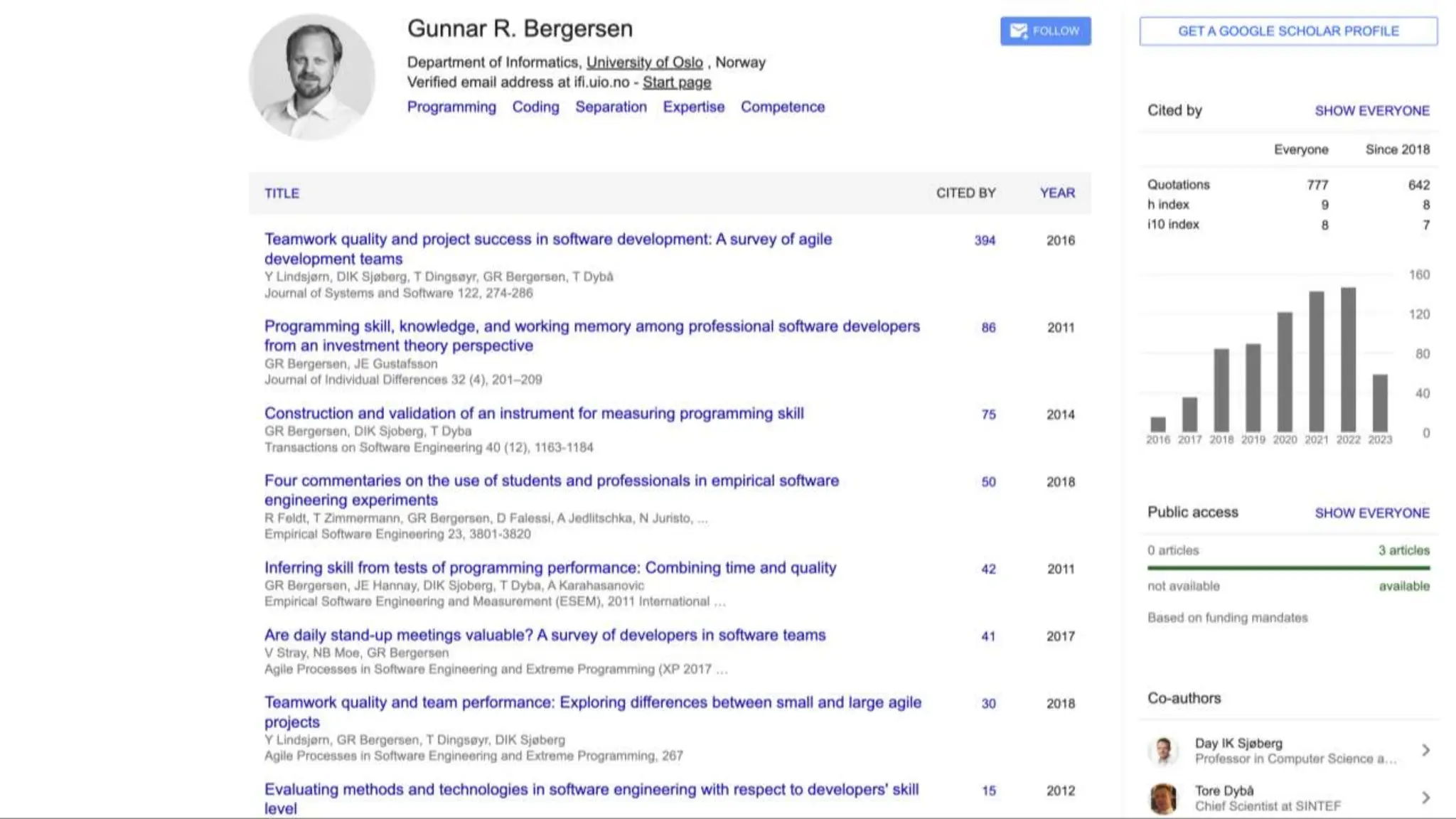Viewport: 1456px width, 819px height.
Task: Expand the Day IK Sjøberg chevron arrow
Action: coord(1425,751)
